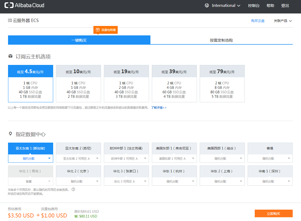
Task: Open the zone dropdown under 杭州
Action: point(174,181)
